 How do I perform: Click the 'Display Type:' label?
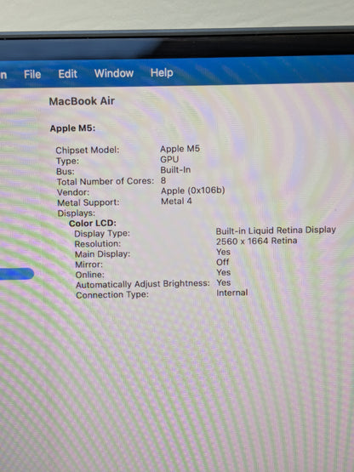point(102,234)
